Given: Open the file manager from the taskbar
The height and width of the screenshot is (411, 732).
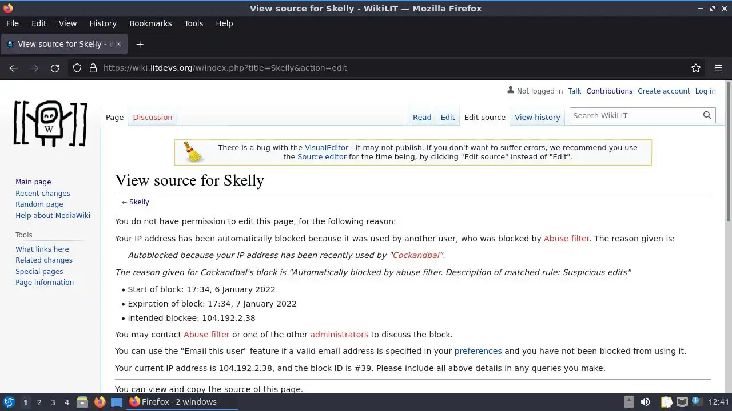Looking at the screenshot, I should coord(82,402).
